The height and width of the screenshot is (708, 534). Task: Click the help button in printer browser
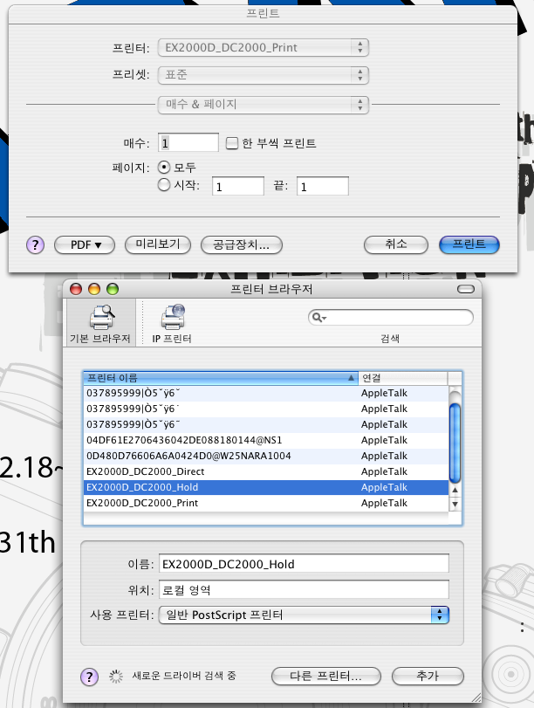[x=89, y=676]
